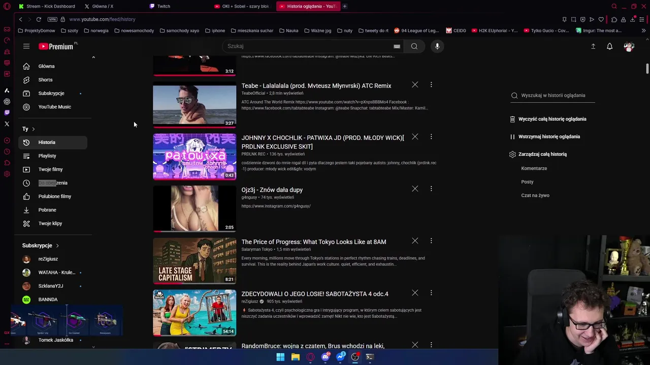Click the youtube.com/feed/history address bar
The width and height of the screenshot is (650, 365).
102,19
